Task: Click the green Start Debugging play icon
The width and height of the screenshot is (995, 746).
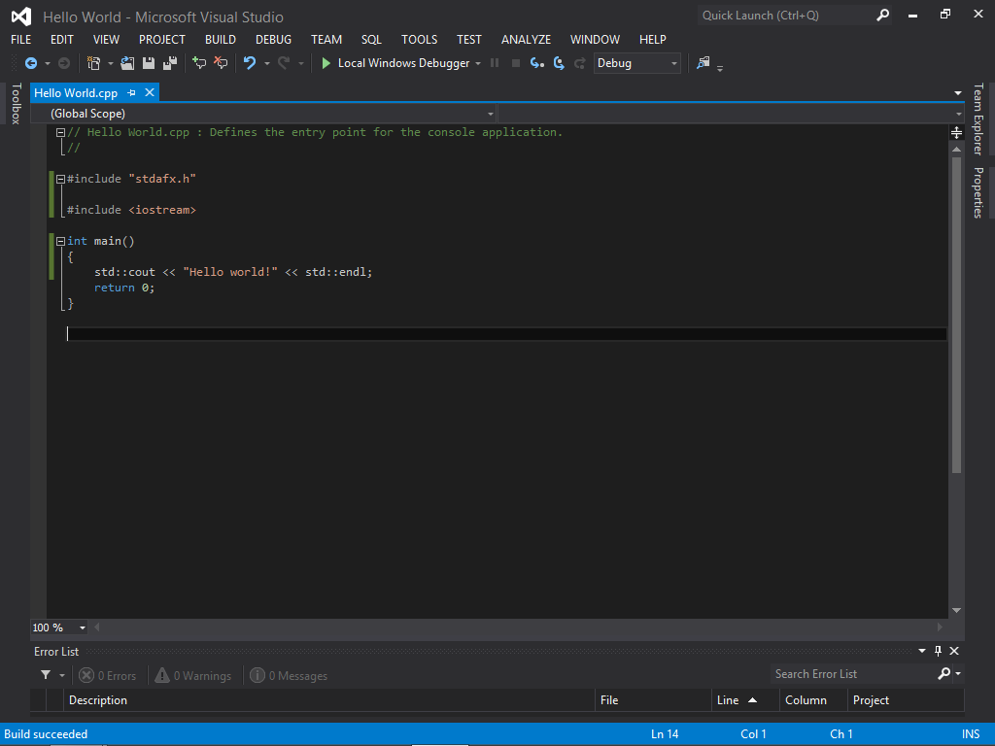Action: tap(326, 63)
